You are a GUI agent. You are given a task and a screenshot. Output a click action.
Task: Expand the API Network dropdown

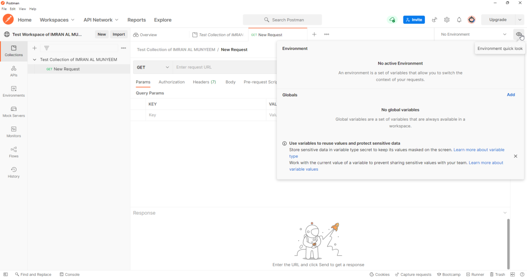click(101, 20)
